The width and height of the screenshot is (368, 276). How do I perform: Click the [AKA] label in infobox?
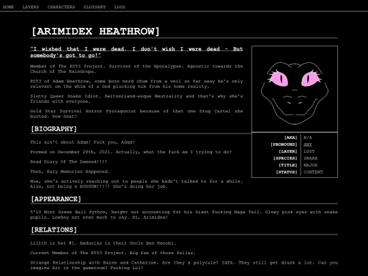pos(290,138)
